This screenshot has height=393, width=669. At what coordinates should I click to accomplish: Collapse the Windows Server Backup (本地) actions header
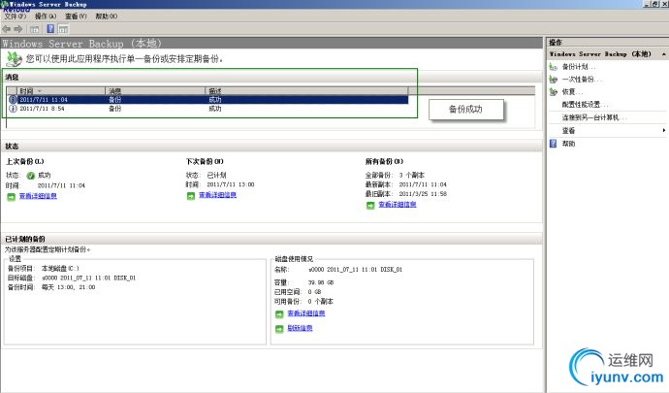pos(663,54)
